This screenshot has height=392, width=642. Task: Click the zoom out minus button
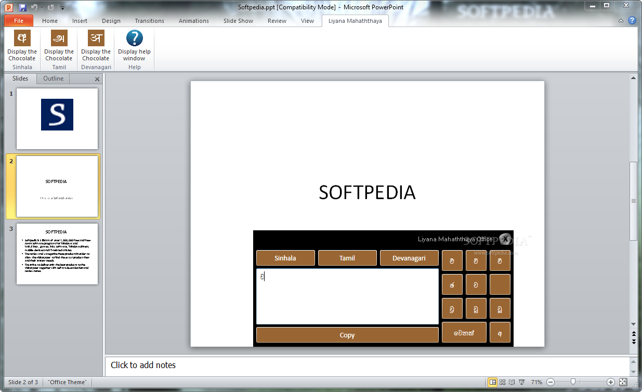click(551, 382)
